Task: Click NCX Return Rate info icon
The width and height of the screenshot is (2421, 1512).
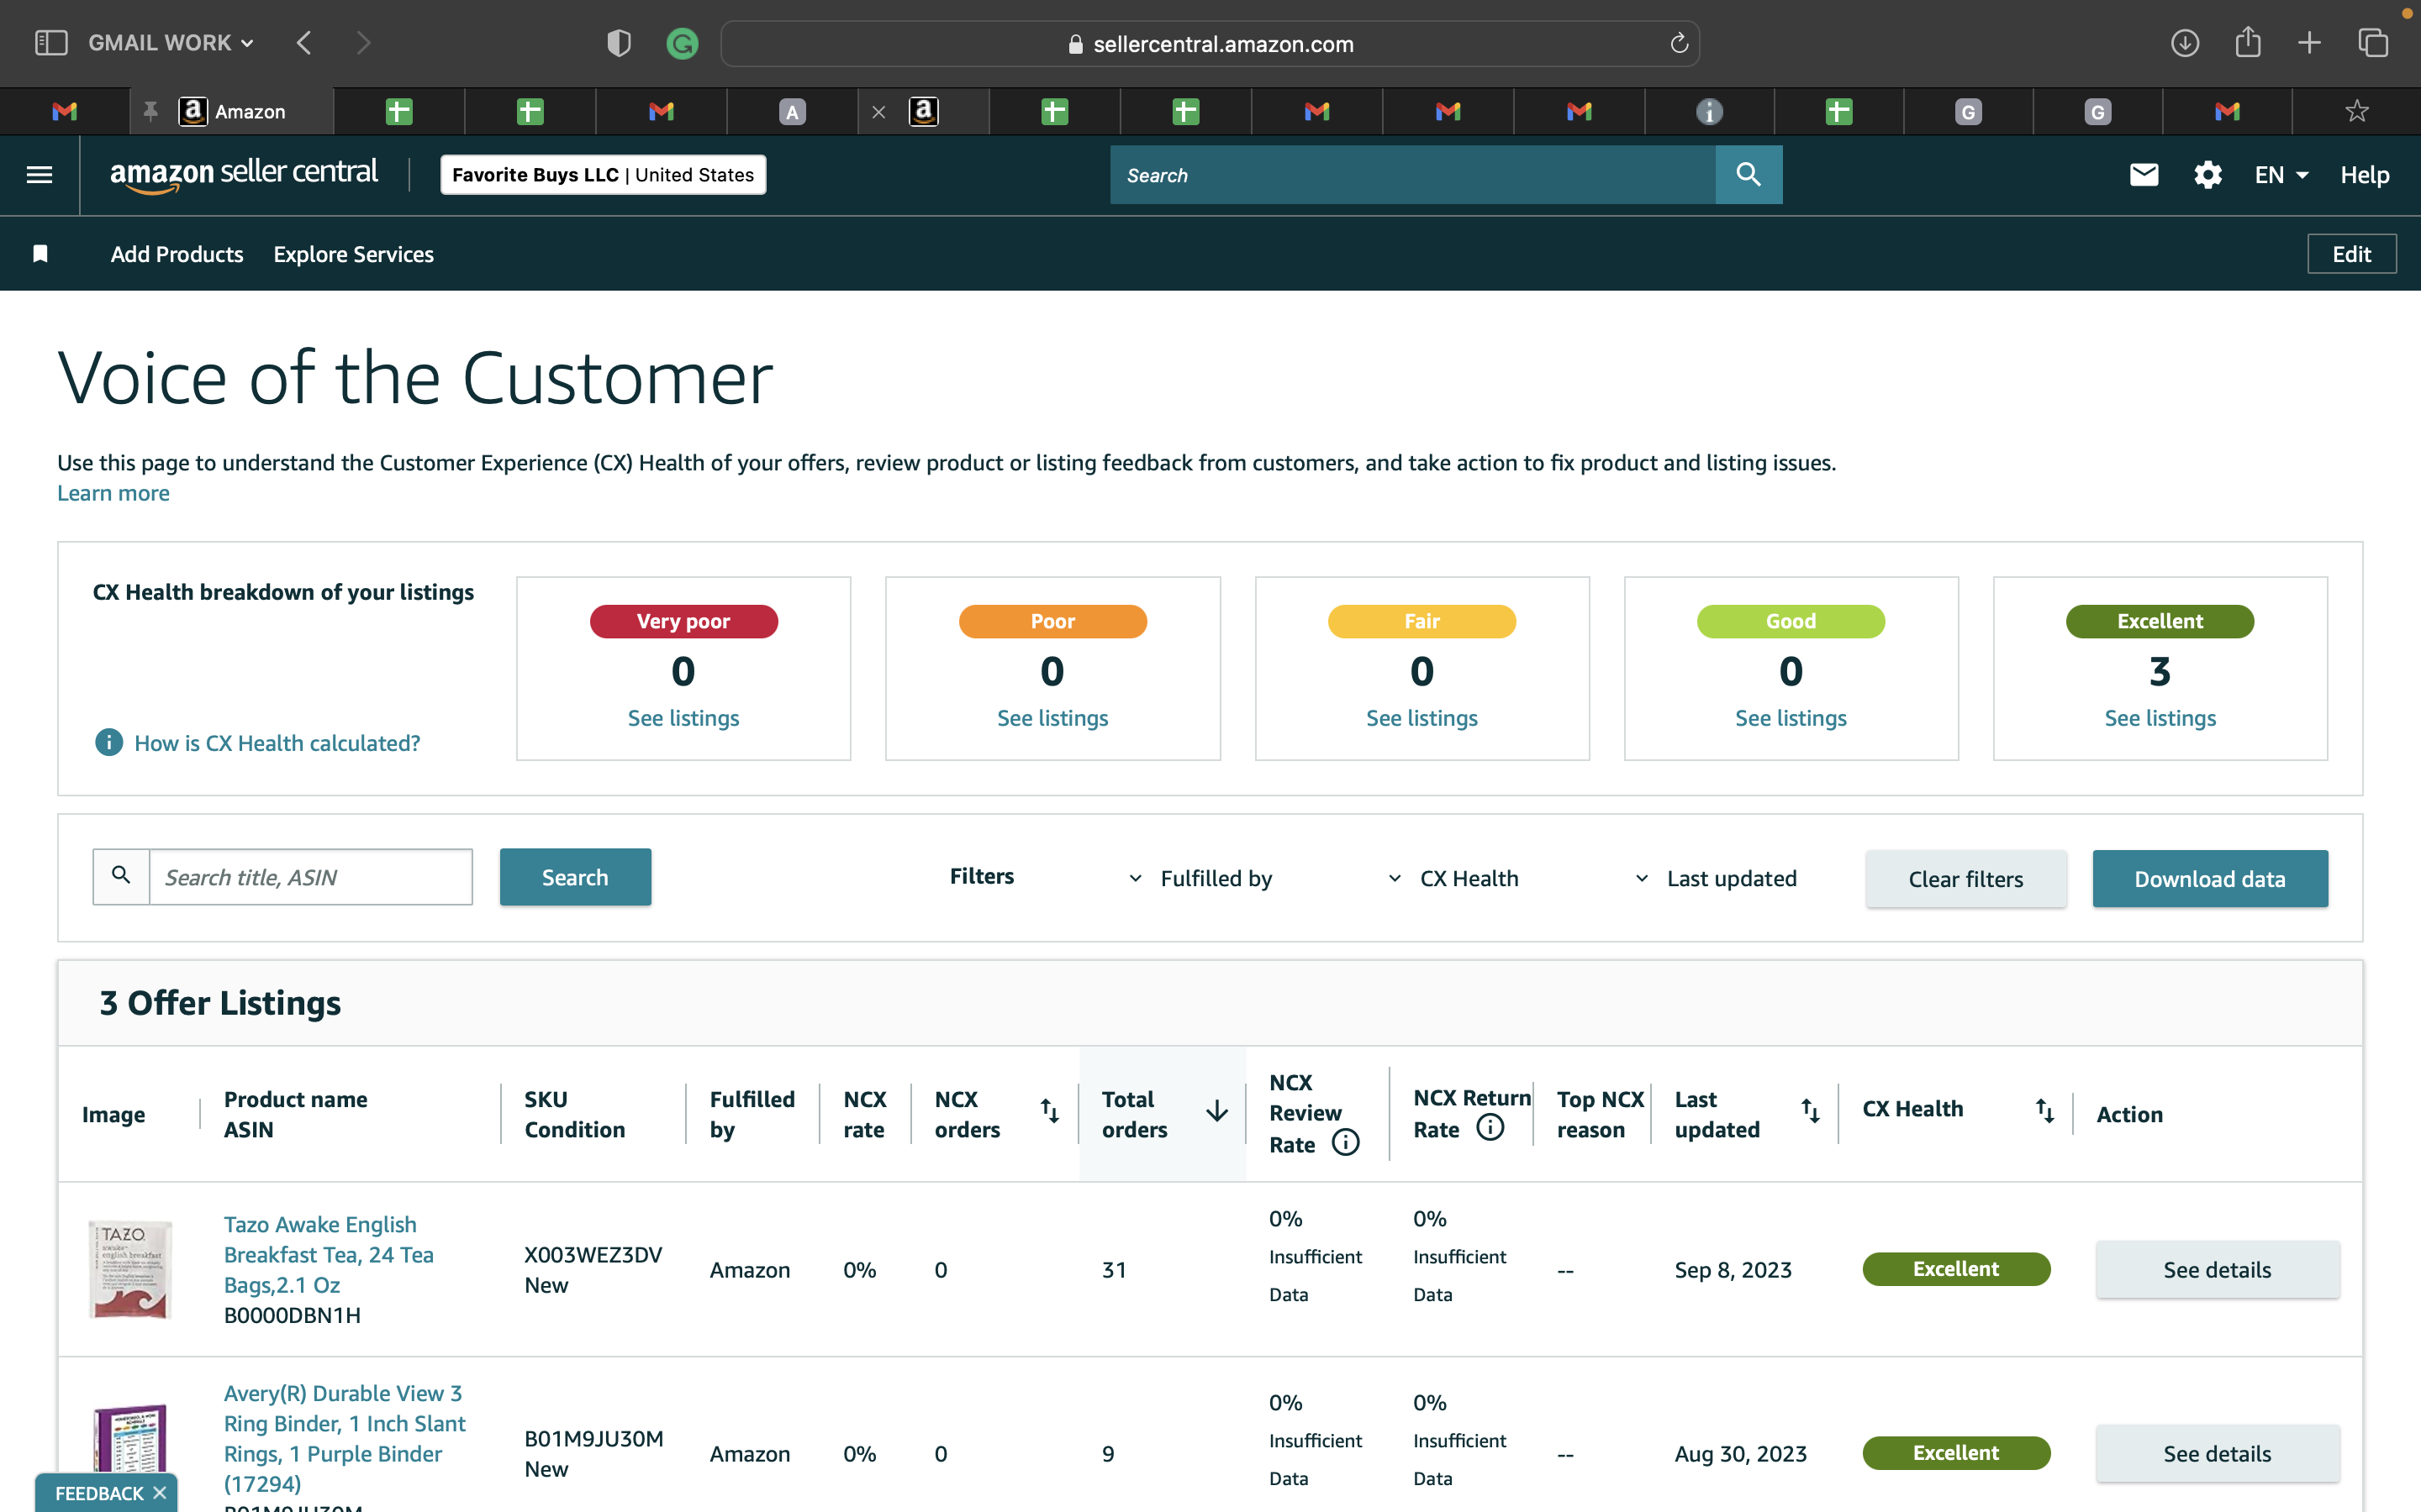Action: (1490, 1128)
